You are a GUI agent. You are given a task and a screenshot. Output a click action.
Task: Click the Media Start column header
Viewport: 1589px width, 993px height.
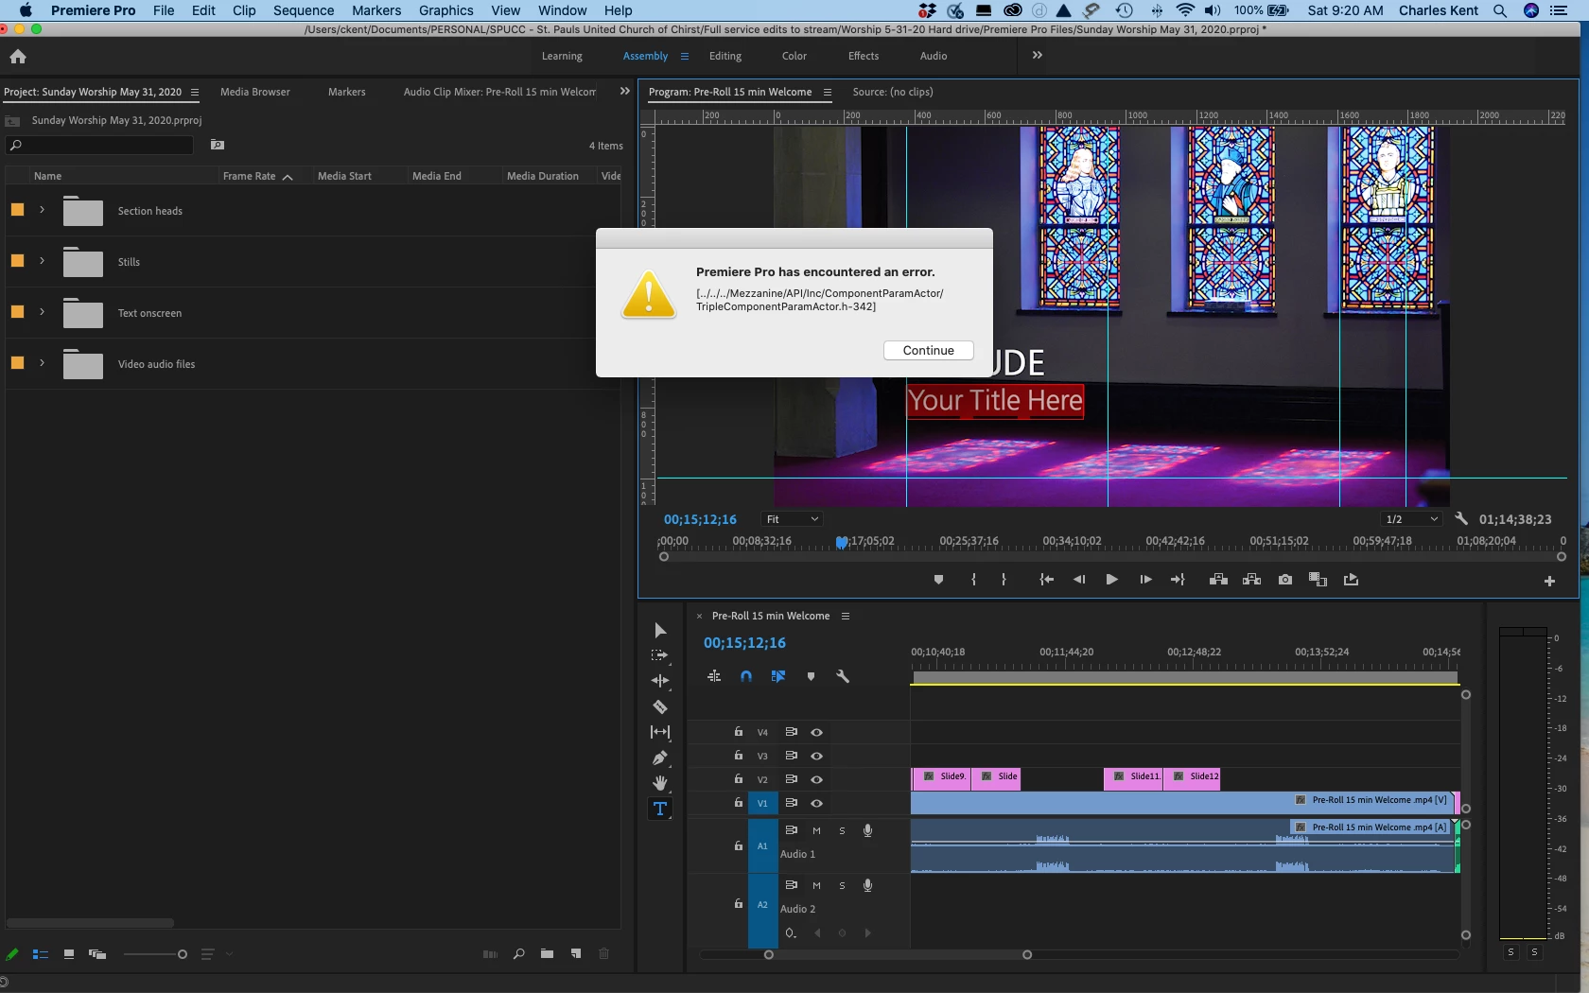344,176
